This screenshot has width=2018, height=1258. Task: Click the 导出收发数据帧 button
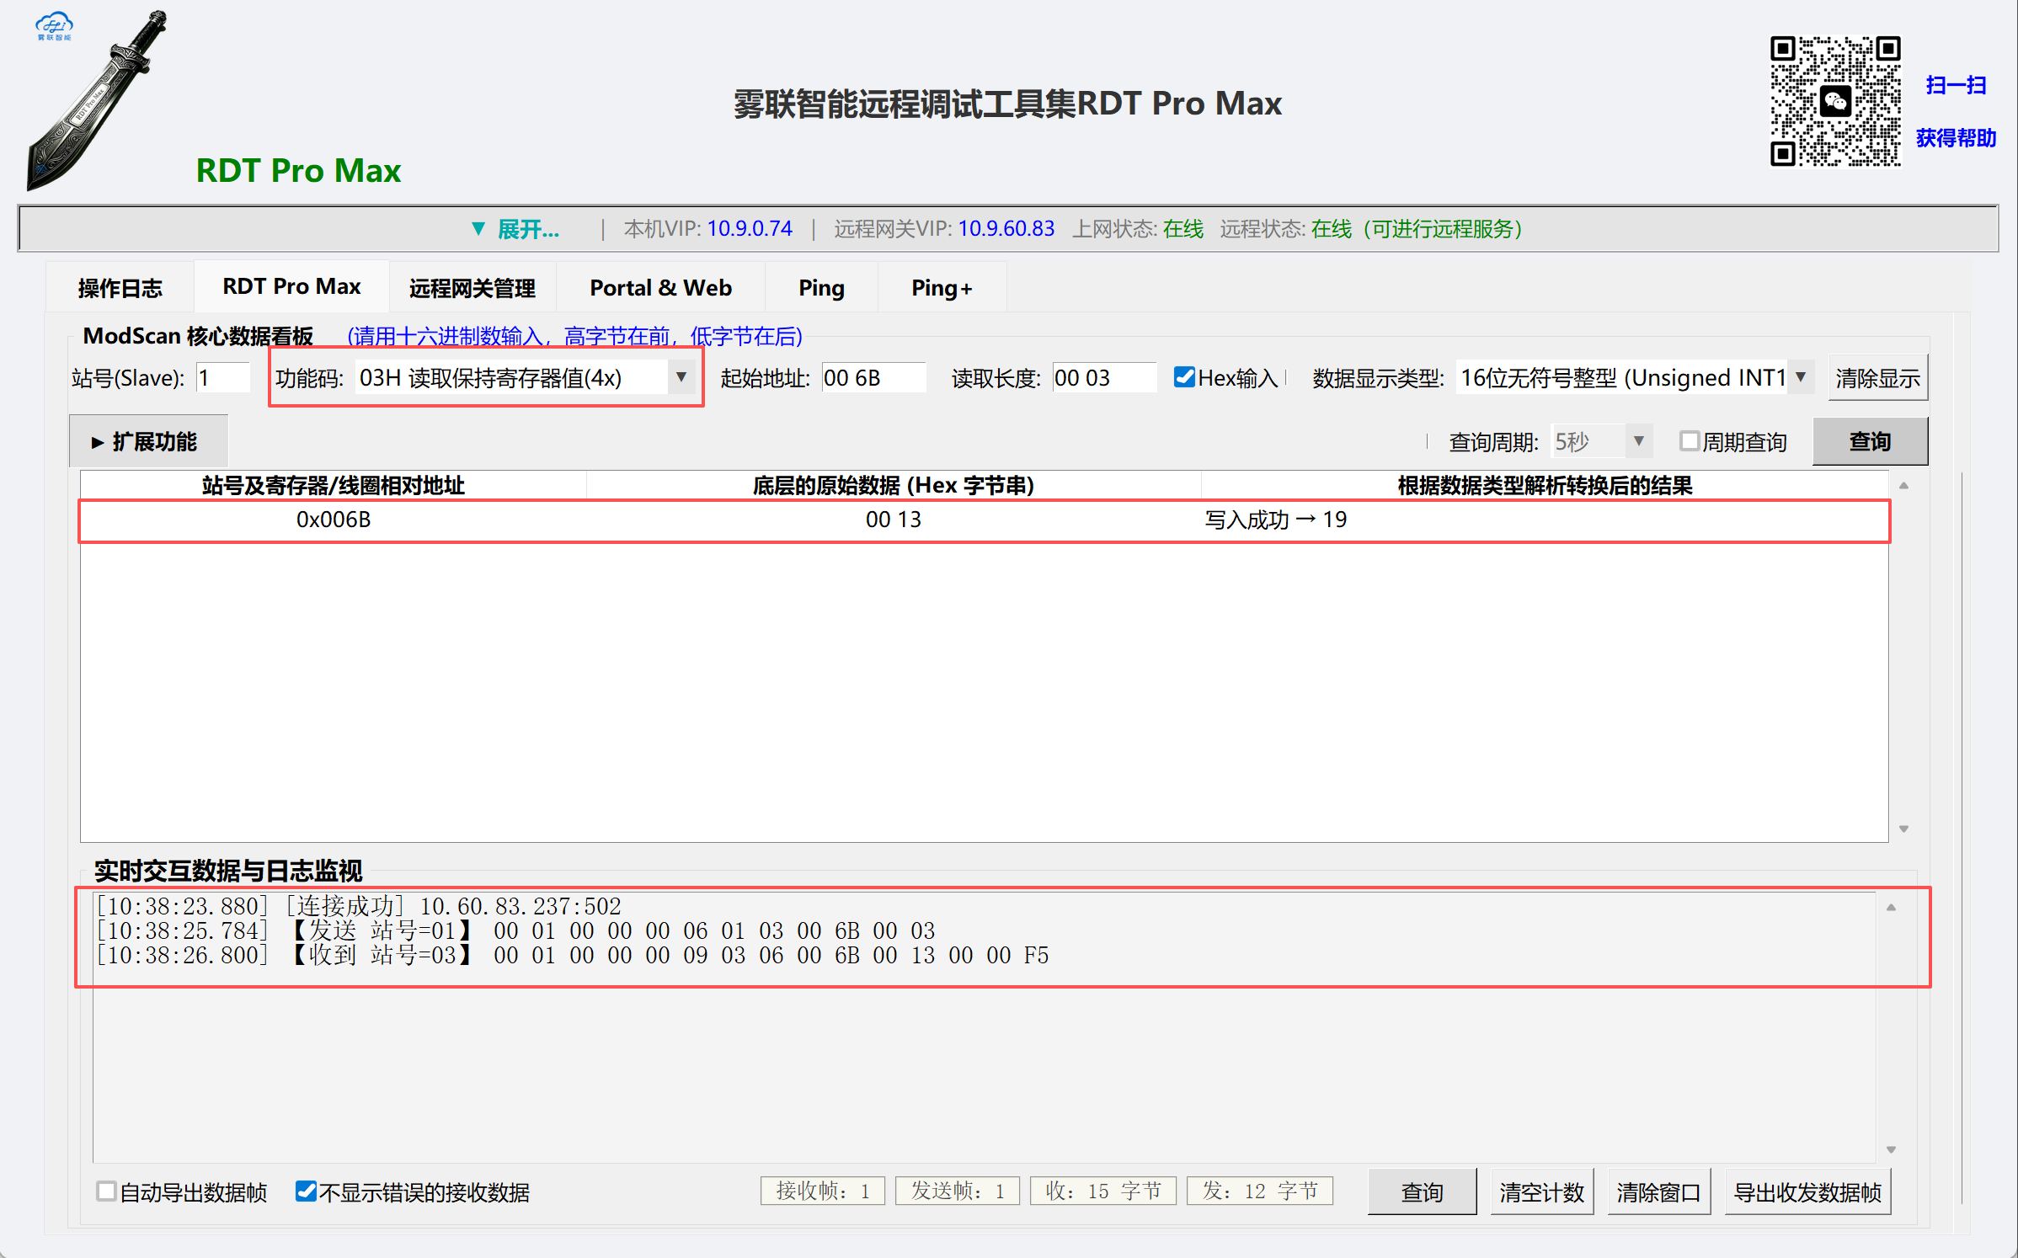click(x=1807, y=1192)
